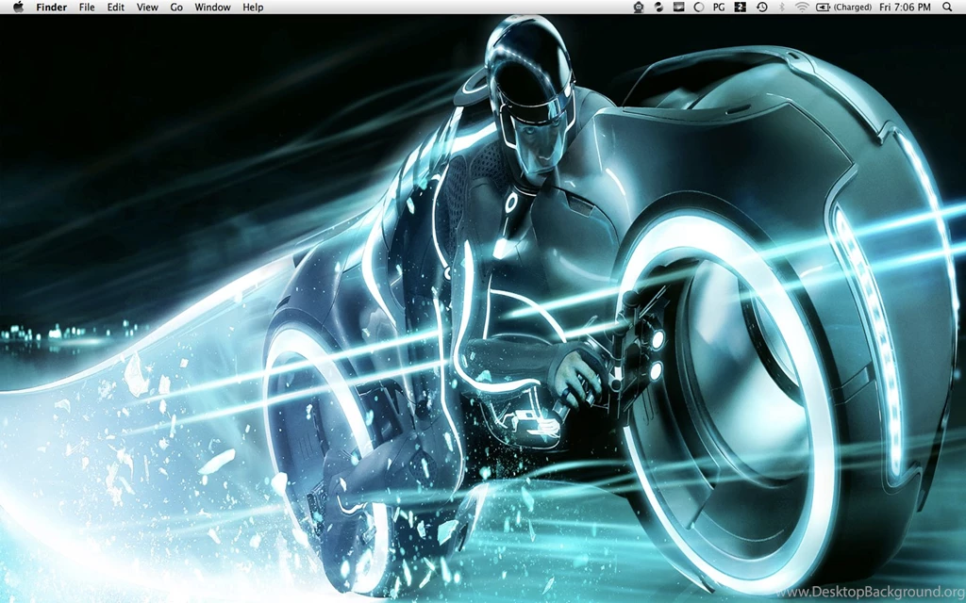Image resolution: width=966 pixels, height=603 pixels.
Task: Open the Go menu
Action: (x=176, y=8)
